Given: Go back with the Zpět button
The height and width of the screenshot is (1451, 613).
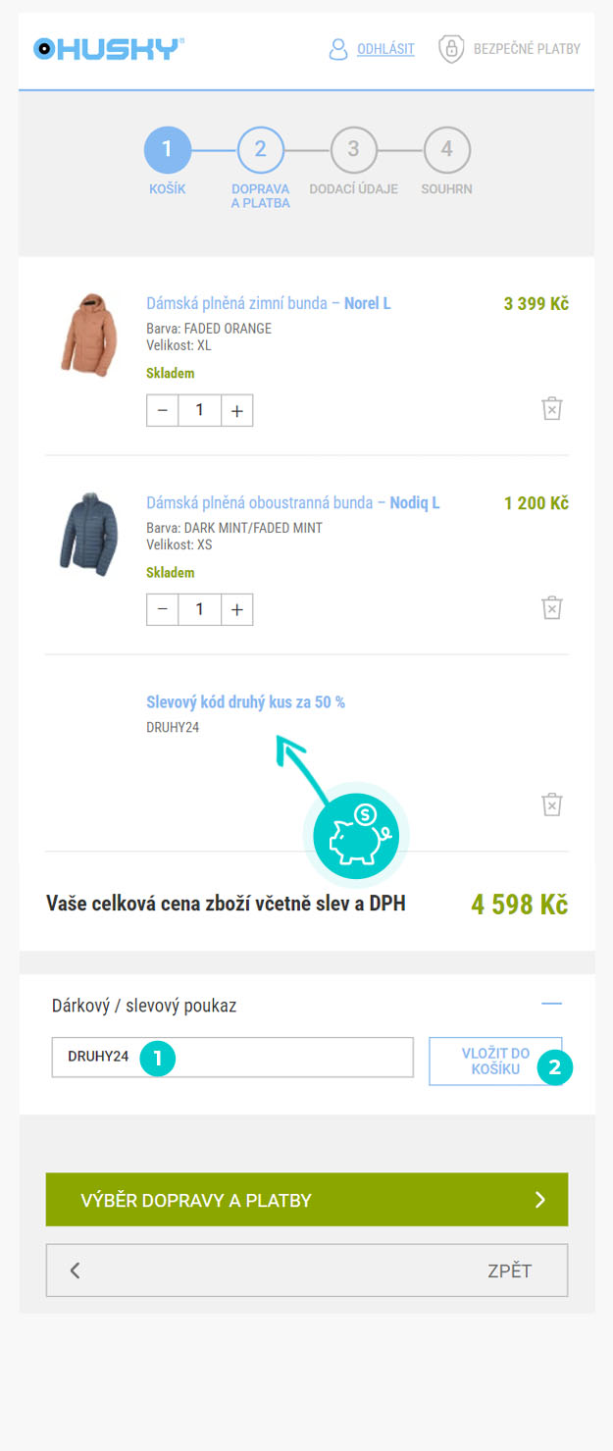Looking at the screenshot, I should [307, 1270].
